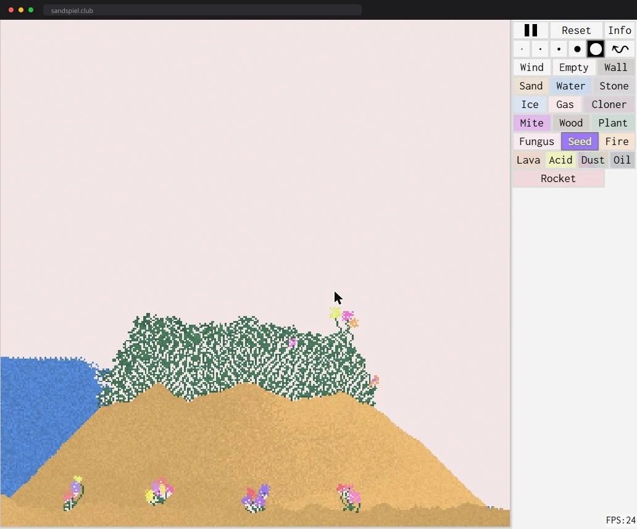Select the largest circle brush size
Viewport: 637px width, 529px height.
[596, 49]
